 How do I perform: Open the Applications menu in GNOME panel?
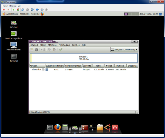coord(12,14)
